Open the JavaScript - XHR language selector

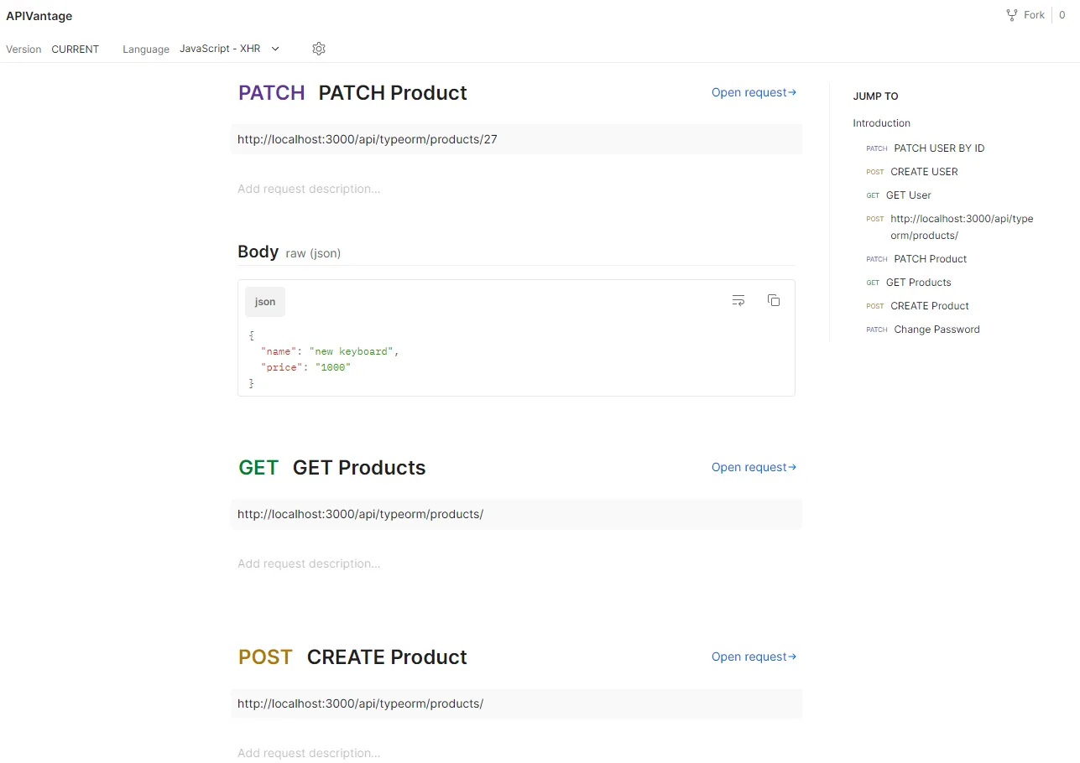click(x=220, y=49)
